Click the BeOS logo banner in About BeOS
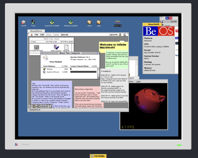198x158 pixels. (159, 31)
